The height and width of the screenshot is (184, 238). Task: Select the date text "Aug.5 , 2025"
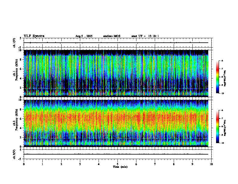coord(84,36)
